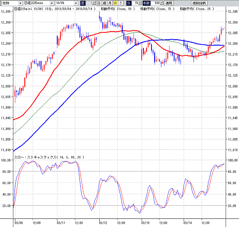The image size is (239, 227).
Task: Click the stepper beside the 足 value 1
Action: [94, 3]
